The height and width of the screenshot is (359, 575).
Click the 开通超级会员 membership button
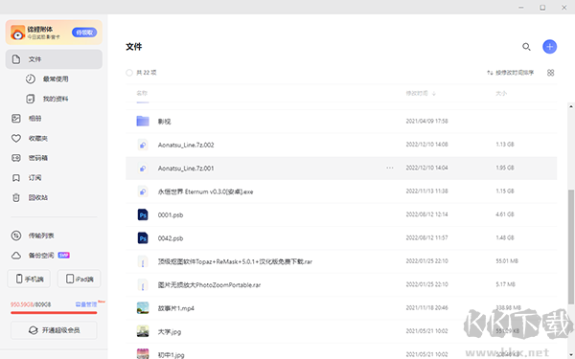coord(54,330)
